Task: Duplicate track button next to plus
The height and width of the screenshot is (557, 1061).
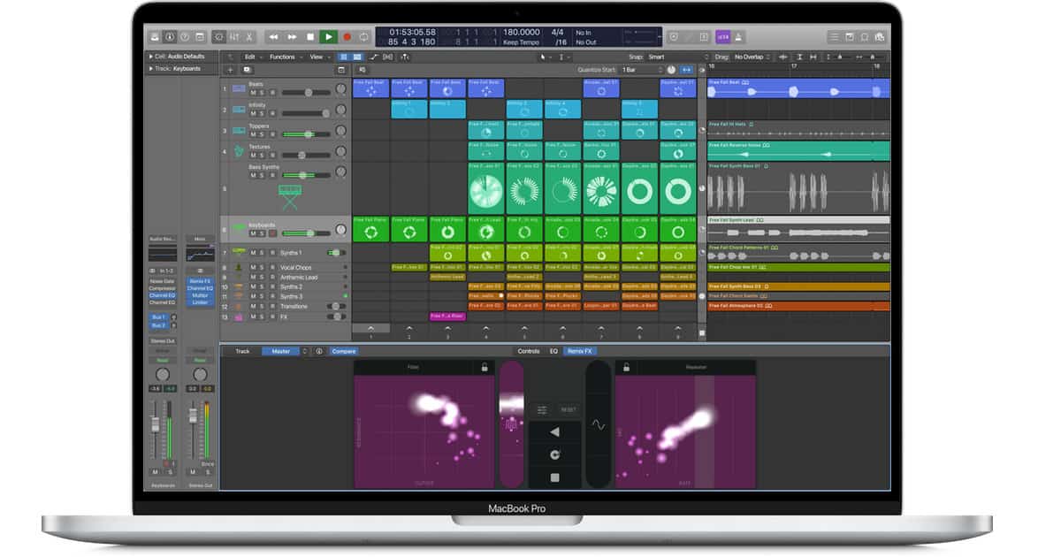Action: point(247,69)
